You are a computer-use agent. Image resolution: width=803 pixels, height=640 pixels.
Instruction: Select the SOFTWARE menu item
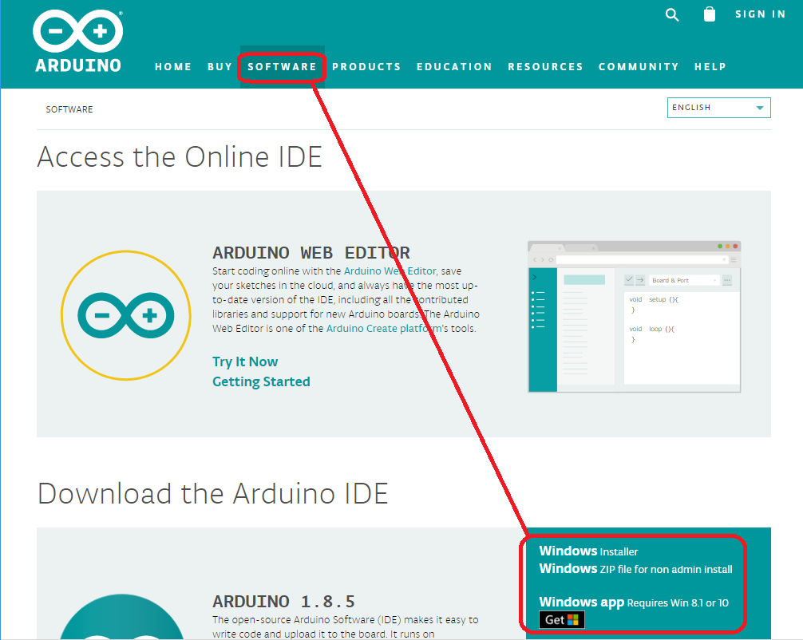point(282,67)
